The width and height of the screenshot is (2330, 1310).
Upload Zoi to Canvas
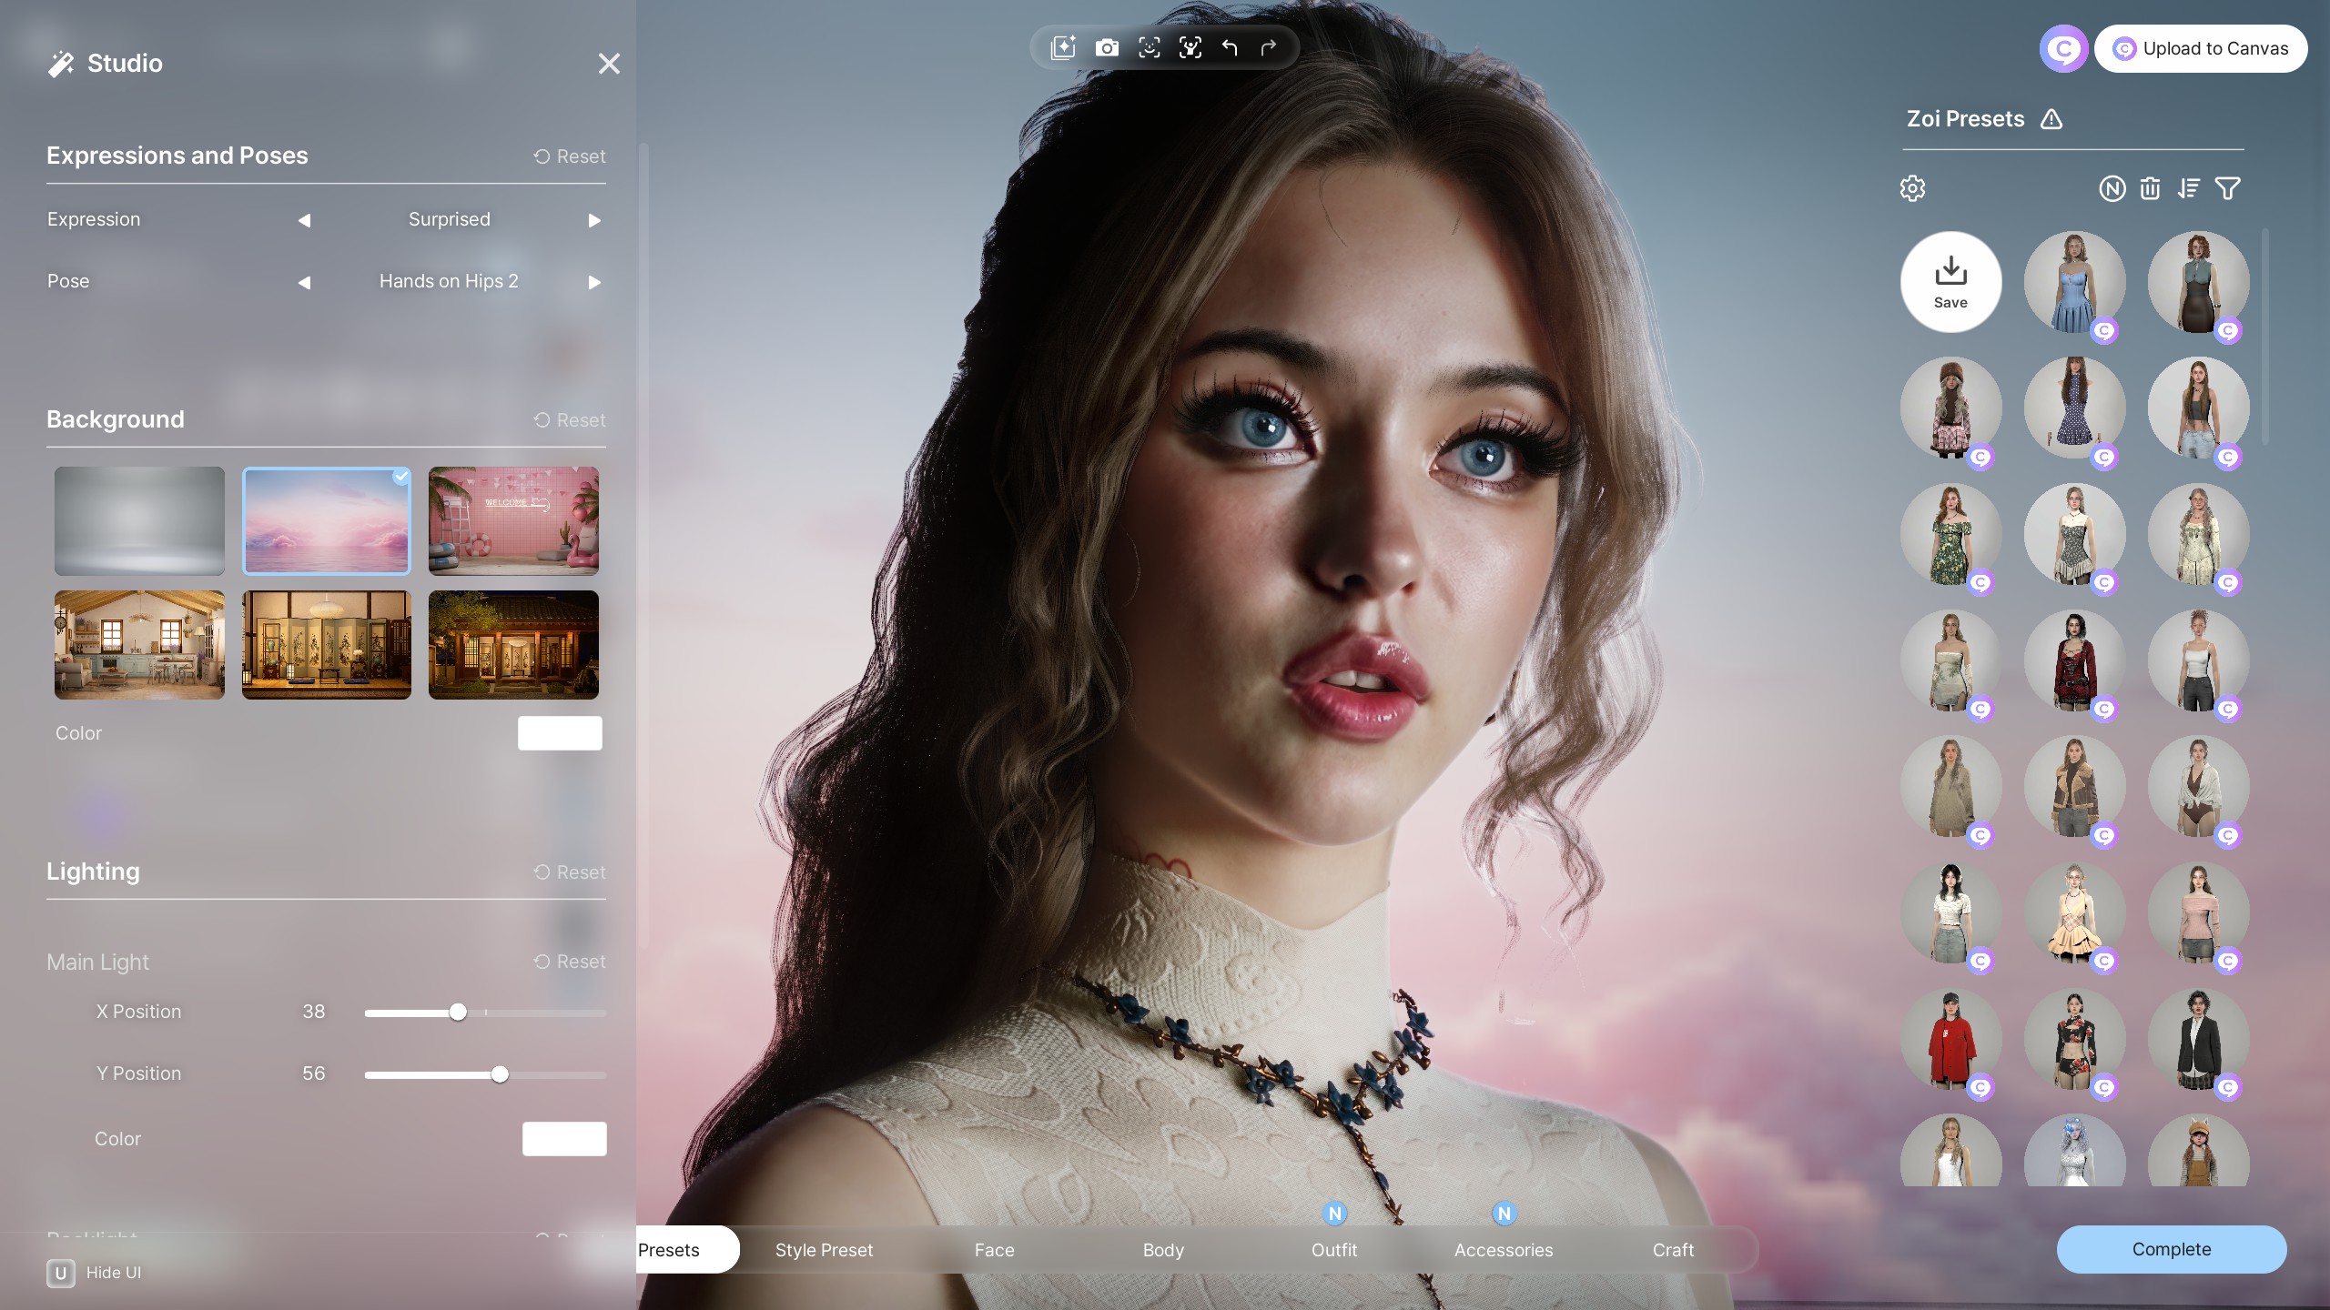(x=2201, y=48)
